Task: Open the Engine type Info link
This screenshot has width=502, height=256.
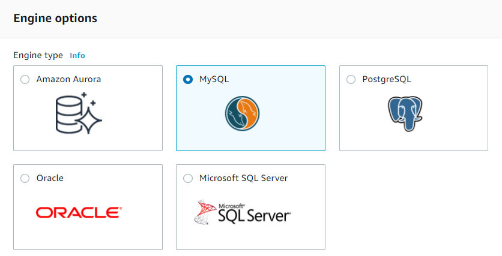Action: 77,56
